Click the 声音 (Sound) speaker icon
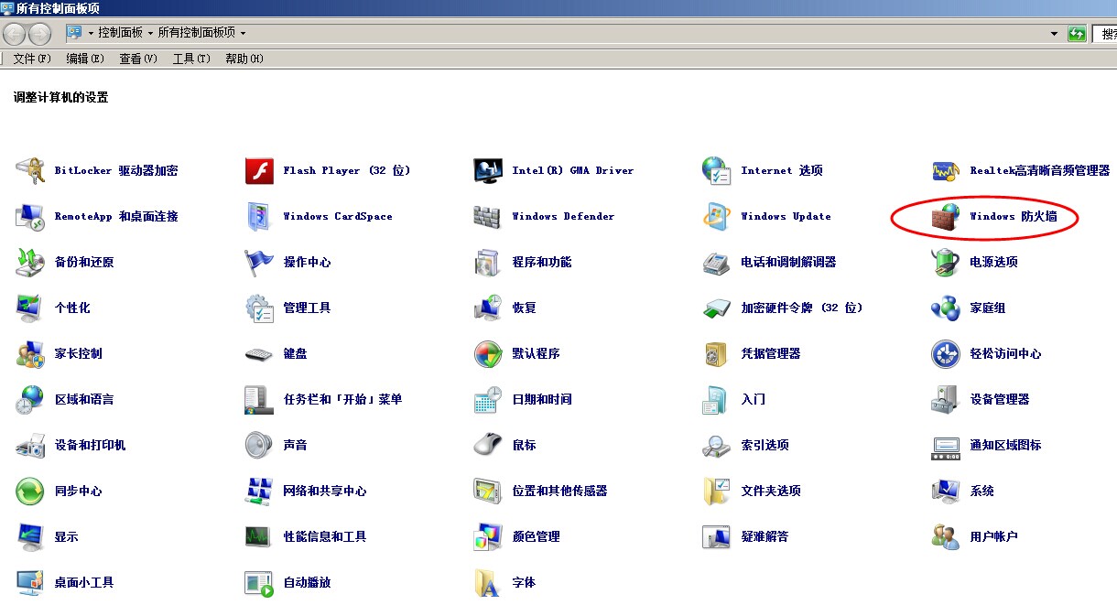The height and width of the screenshot is (605, 1117). click(259, 446)
